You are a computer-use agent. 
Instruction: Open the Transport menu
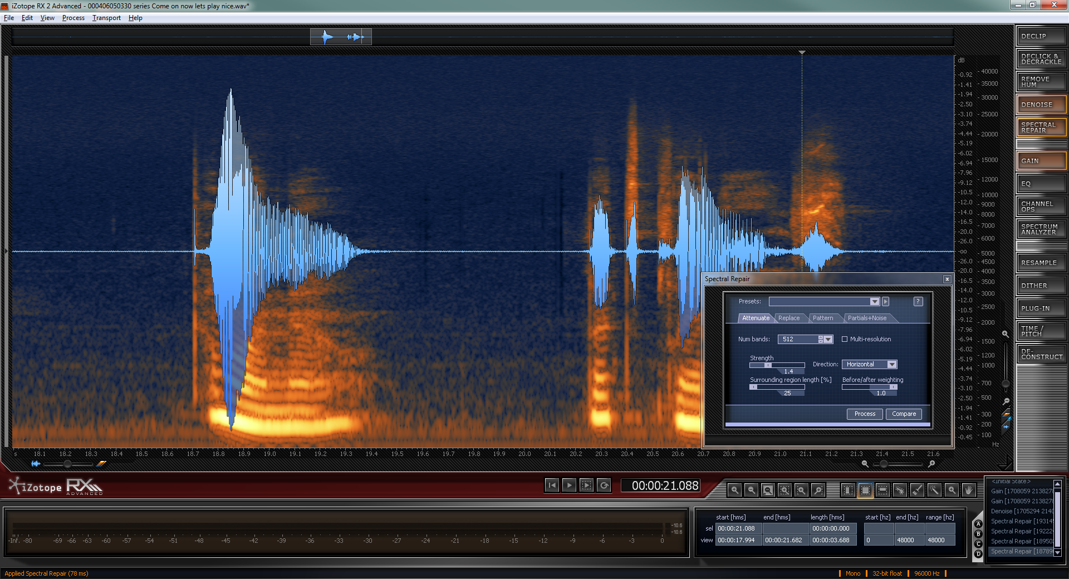[106, 18]
